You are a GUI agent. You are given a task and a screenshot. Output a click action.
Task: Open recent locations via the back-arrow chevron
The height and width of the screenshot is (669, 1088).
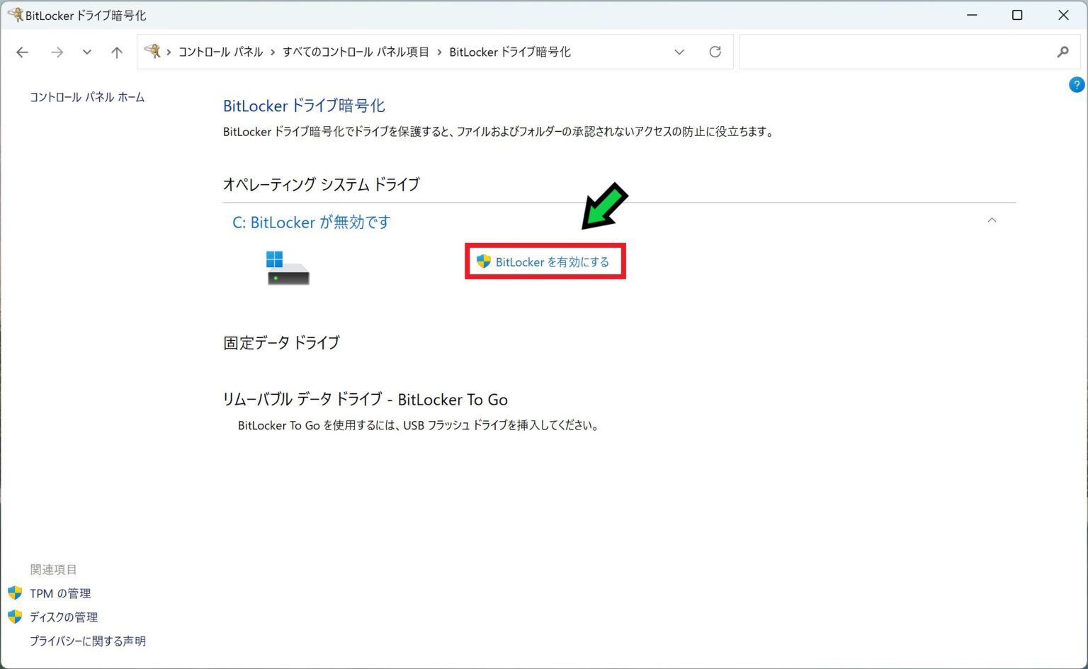(x=86, y=52)
